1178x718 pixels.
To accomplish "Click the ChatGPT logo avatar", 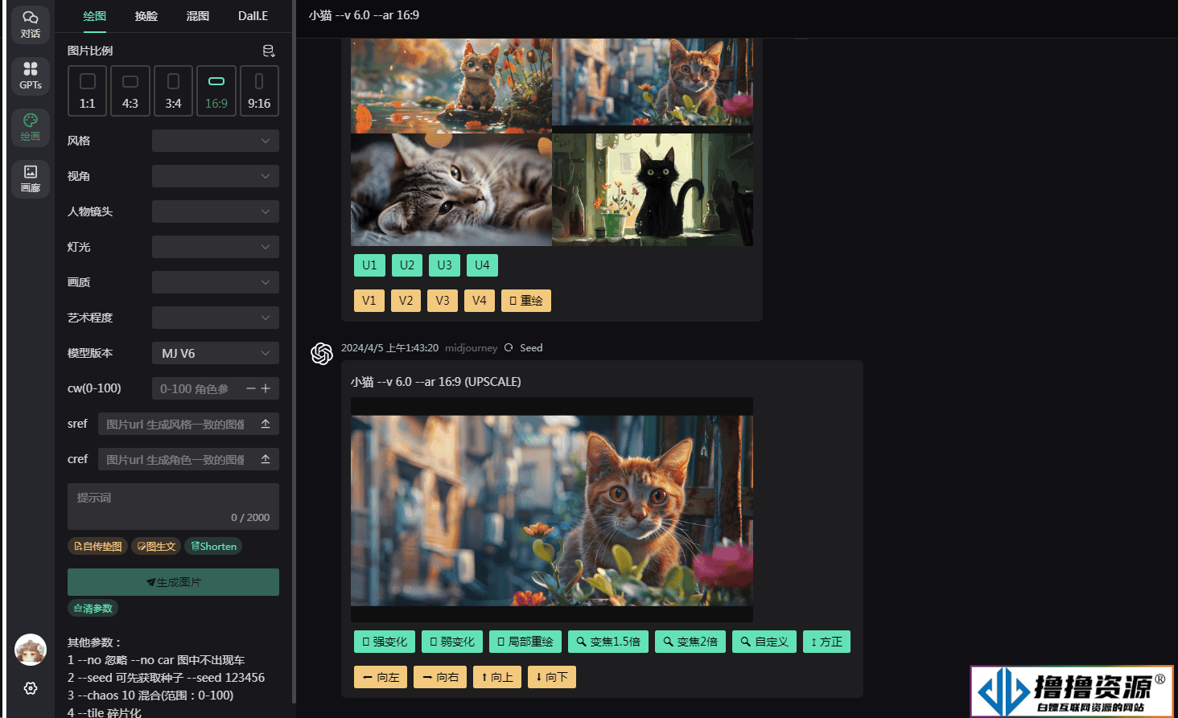I will (322, 354).
